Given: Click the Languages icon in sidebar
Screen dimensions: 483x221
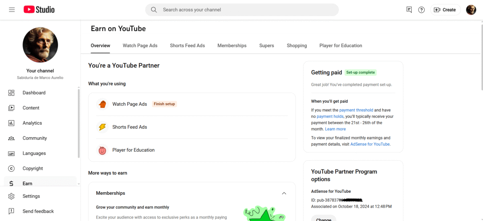Looking at the screenshot, I should click(x=11, y=153).
